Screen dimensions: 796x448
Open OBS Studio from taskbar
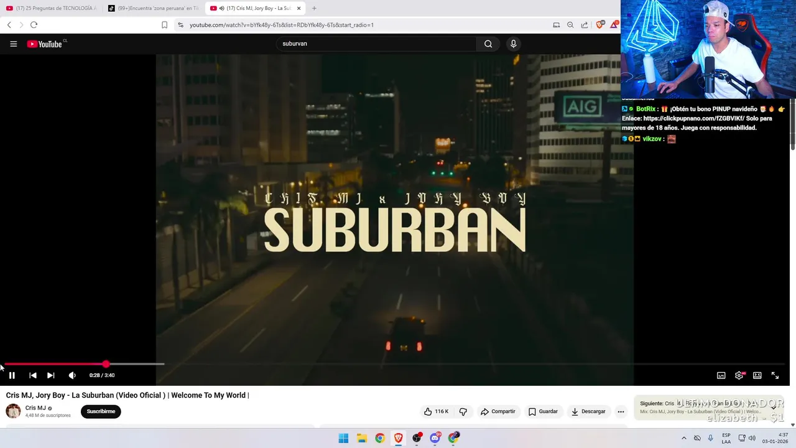tap(417, 438)
